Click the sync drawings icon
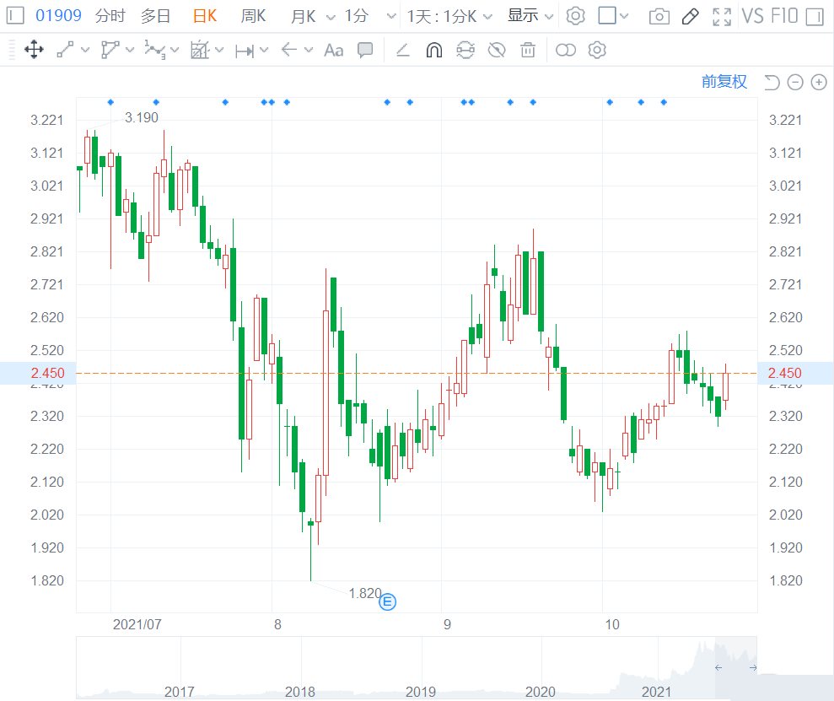This screenshot has height=701, width=834. coord(465,50)
